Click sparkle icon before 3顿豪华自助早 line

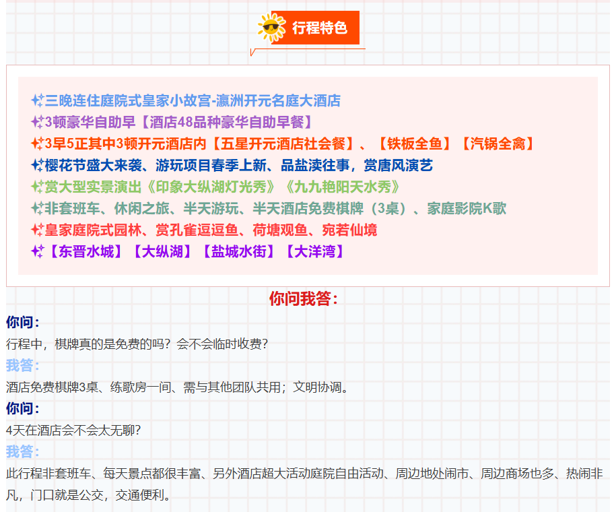[38, 122]
